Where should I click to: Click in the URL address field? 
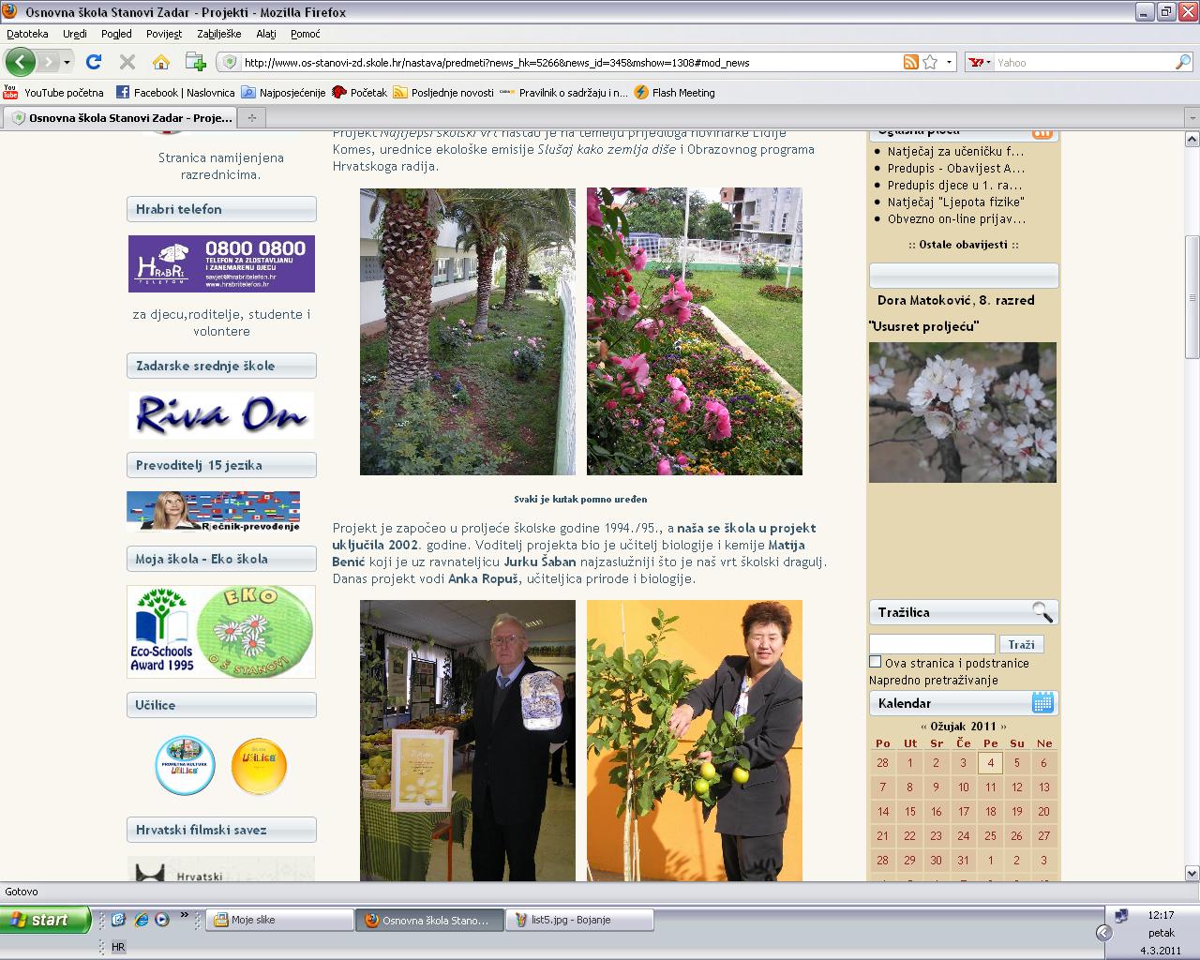coord(568,63)
